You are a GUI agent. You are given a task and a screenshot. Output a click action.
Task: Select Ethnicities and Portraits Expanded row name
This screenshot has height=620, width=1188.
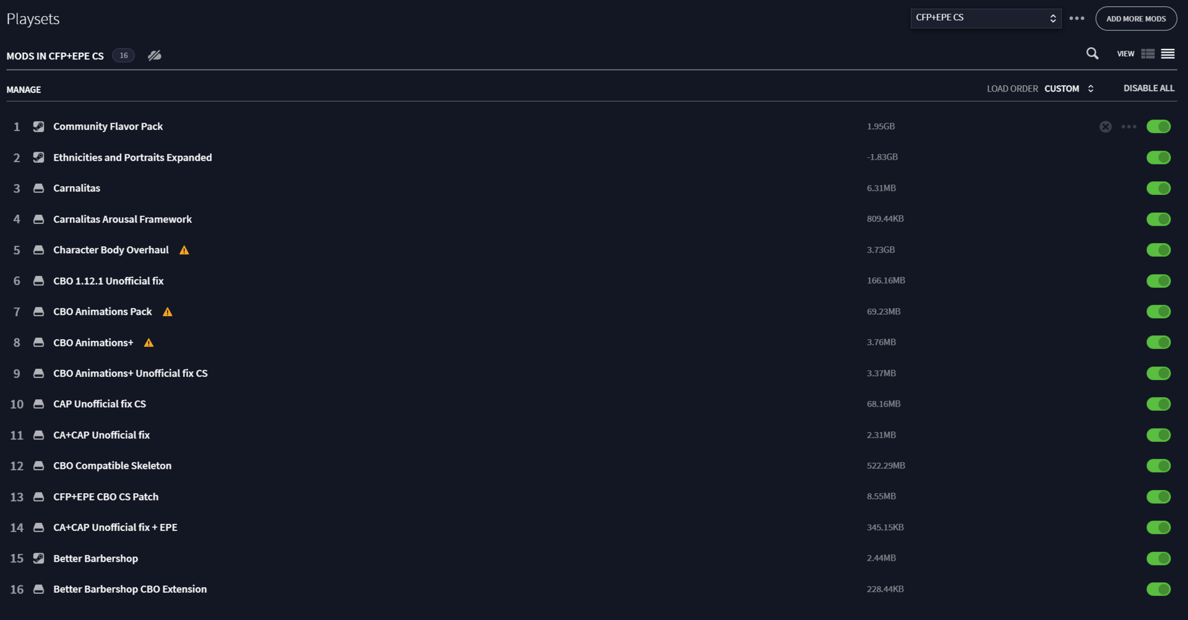click(x=132, y=158)
